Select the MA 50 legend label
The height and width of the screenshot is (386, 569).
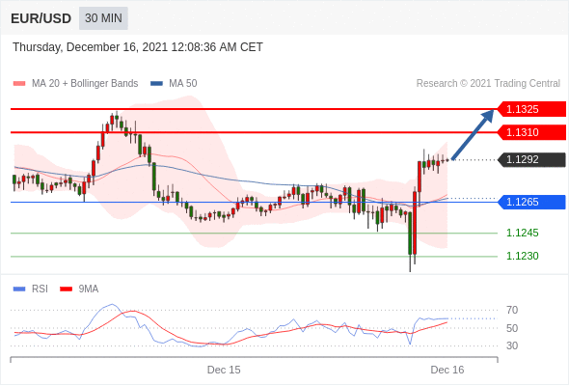point(183,84)
